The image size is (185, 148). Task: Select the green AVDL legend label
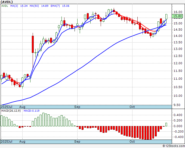(x=5, y=6)
